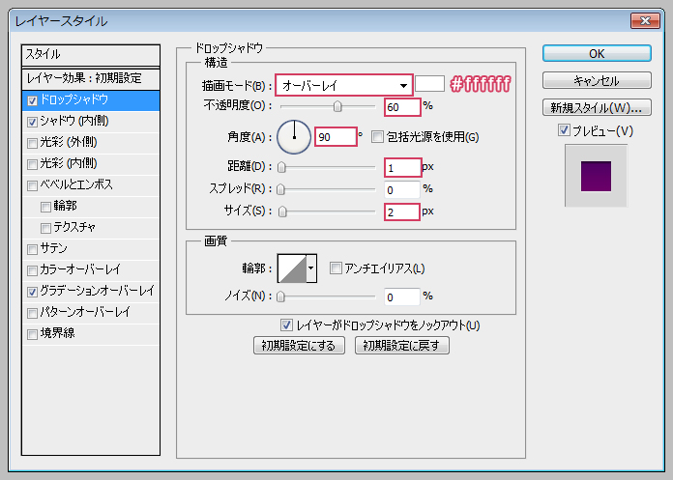Click the 不透明度 opacity slider handle

tap(337, 106)
